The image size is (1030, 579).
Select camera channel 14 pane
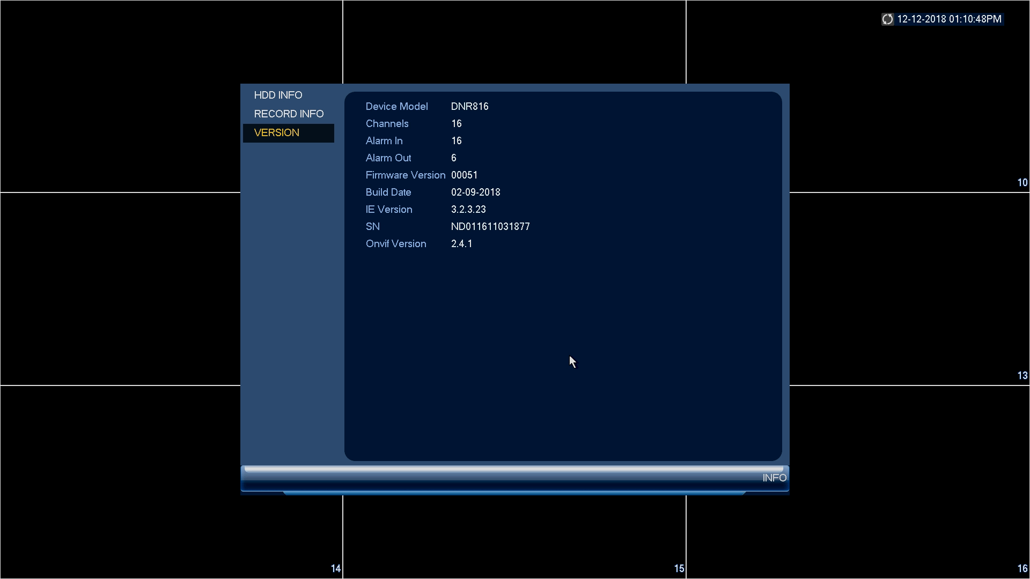pyautogui.click(x=172, y=482)
